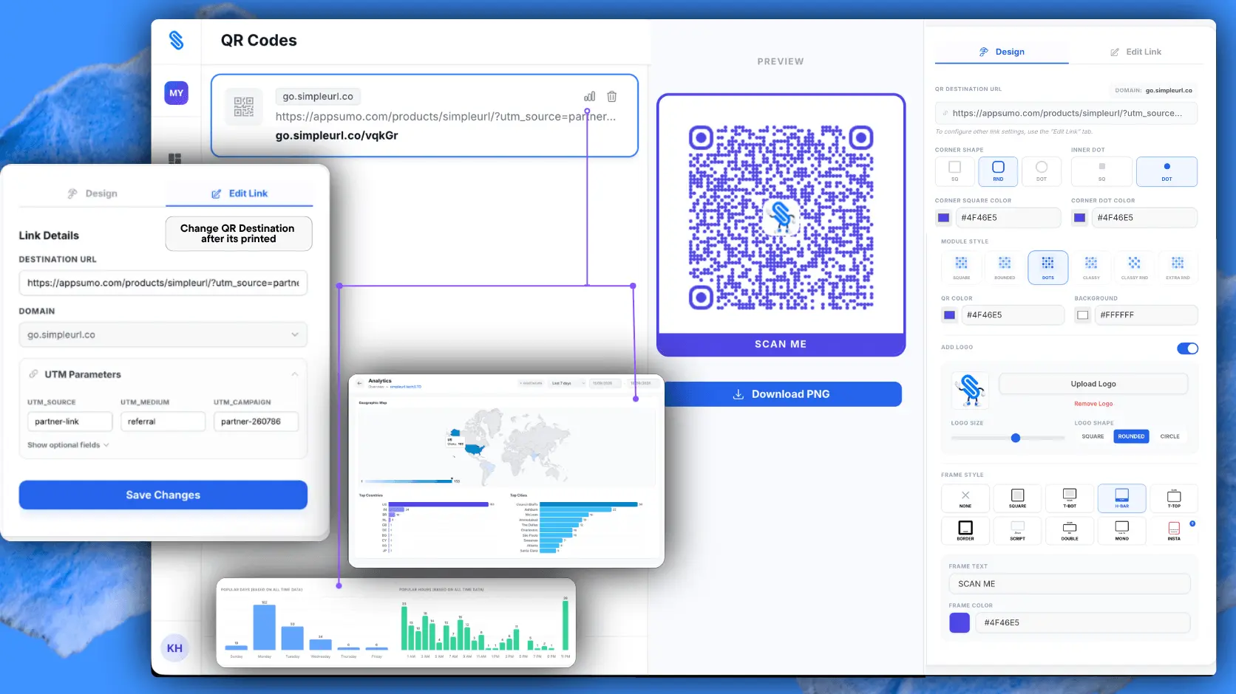Click the Destination URL input field

coord(163,283)
